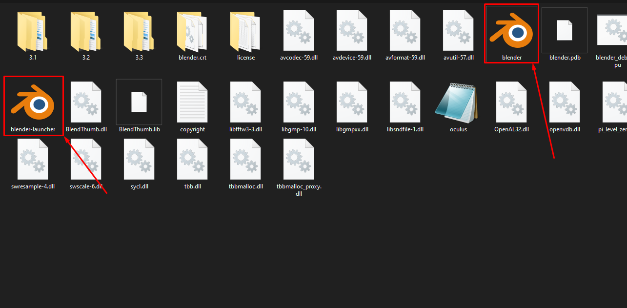Open the 3.3 folder

139,32
